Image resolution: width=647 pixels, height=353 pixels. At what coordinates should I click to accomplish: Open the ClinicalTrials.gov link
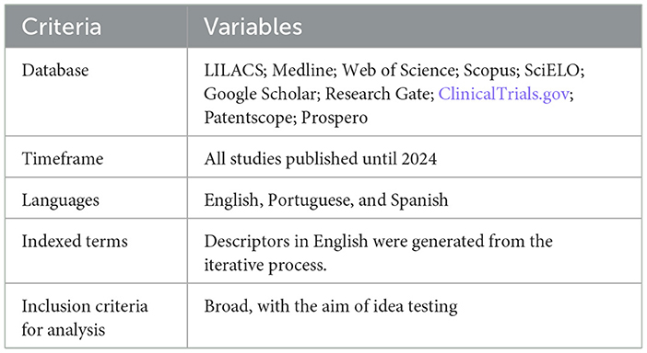503,94
